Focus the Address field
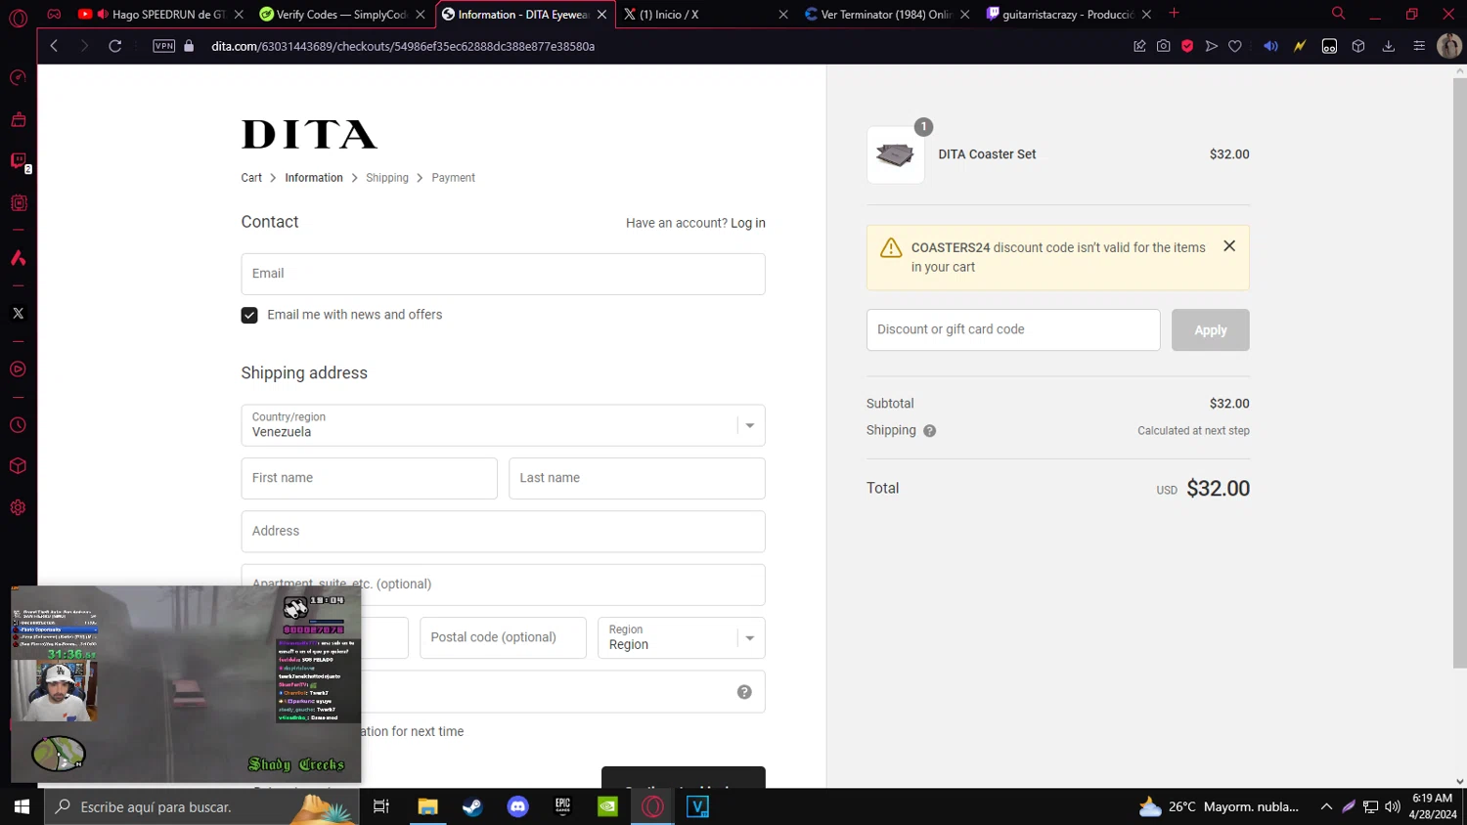Viewport: 1467px width, 825px height. [x=503, y=532]
